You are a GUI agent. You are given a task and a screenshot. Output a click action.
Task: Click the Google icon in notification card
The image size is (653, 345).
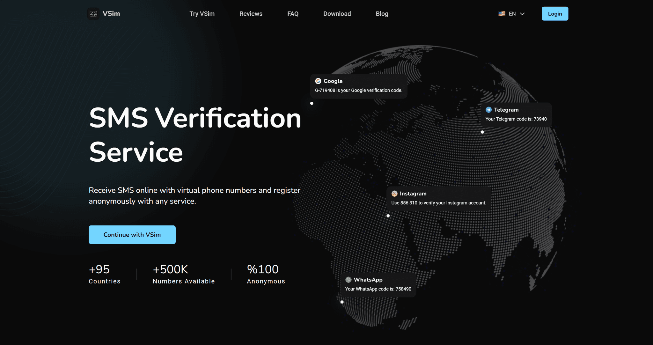click(x=318, y=81)
